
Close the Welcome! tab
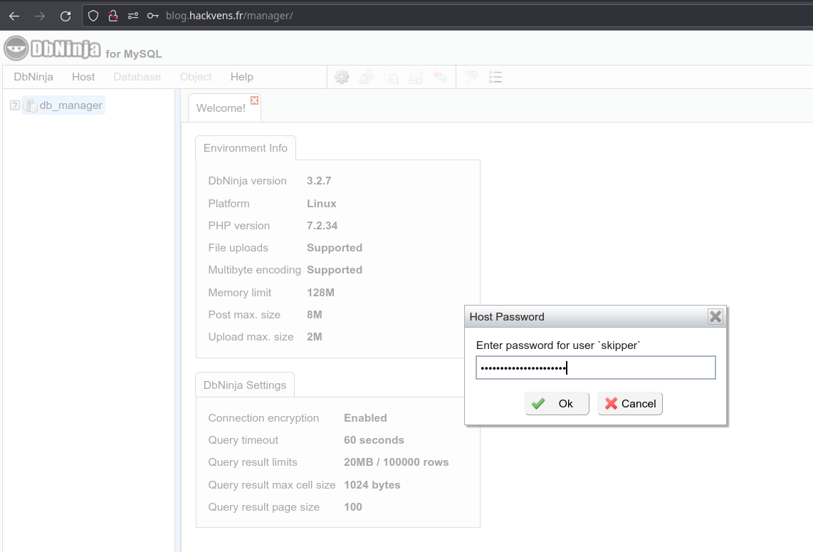click(x=255, y=101)
